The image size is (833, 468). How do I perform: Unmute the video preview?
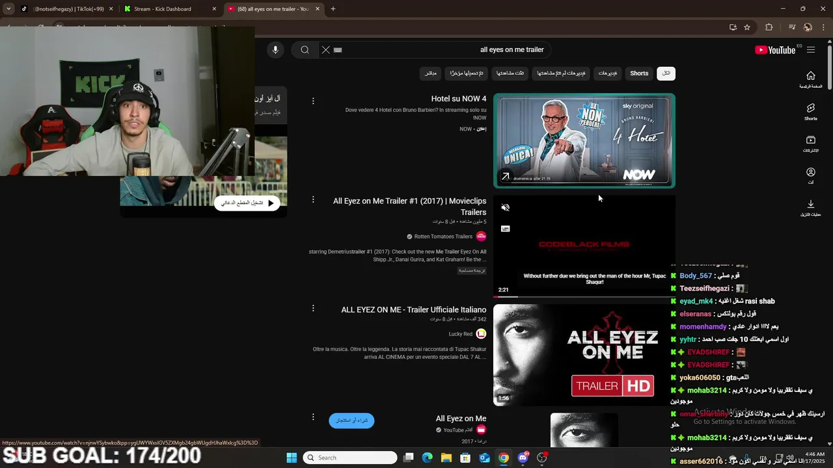click(x=506, y=207)
